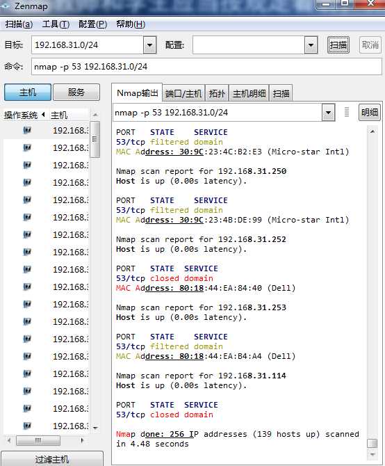Viewport: 385px width, 466px height.
Task: Open the 配置(P) menu
Action: (92, 24)
